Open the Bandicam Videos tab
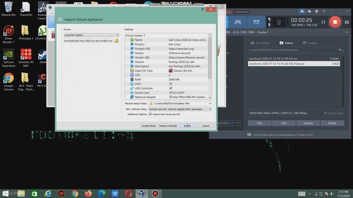353x198 pixels. [x=286, y=43]
